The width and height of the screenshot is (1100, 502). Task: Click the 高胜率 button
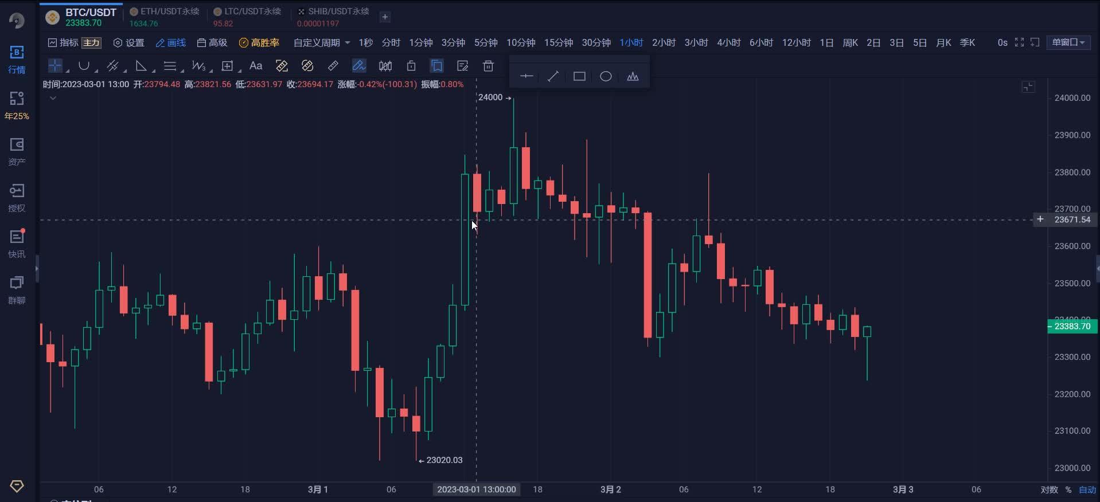click(259, 42)
